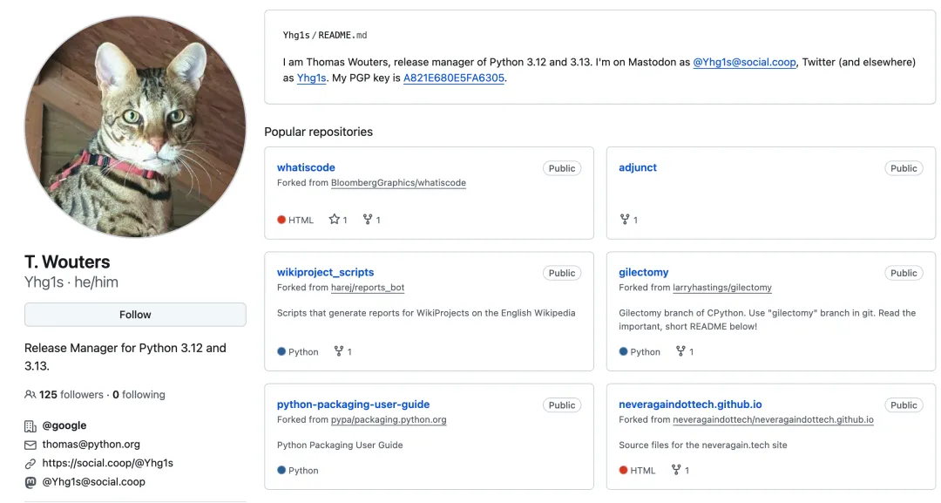Open the adjunct repository link
Viewport: 941px width, 503px height.
[638, 167]
